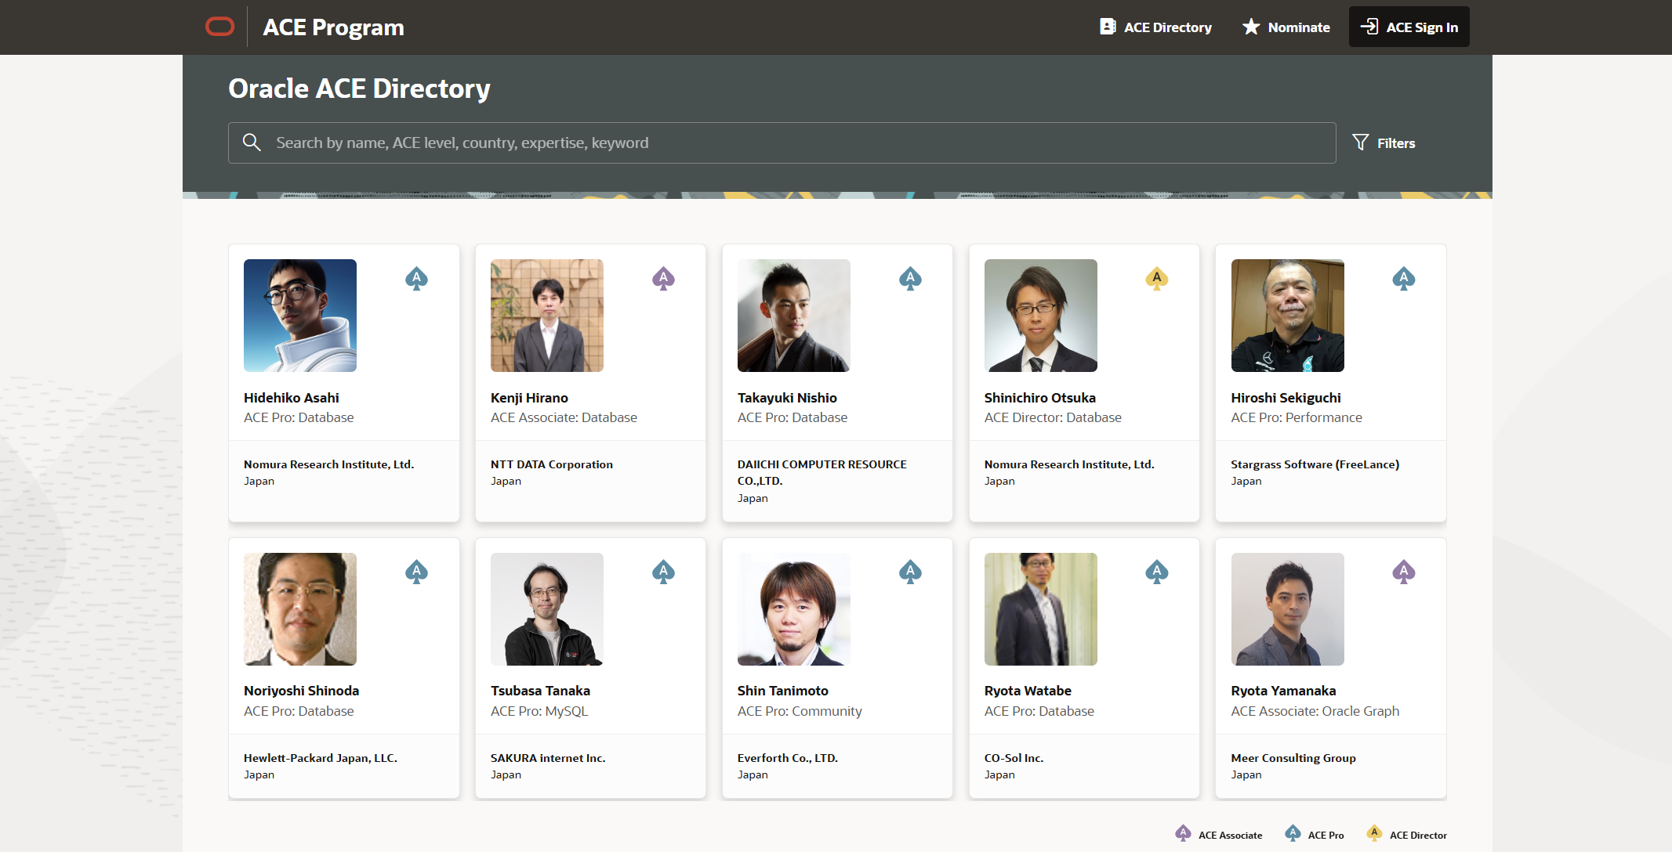1672x852 pixels.
Task: Click 'Stargrass Software (FreeLance)' text
Action: [x=1315, y=464]
